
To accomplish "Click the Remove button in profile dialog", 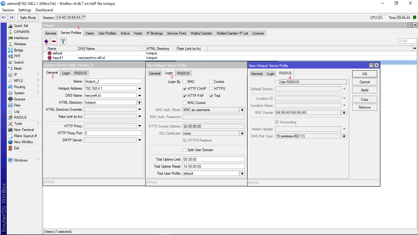I will click(x=365, y=107).
